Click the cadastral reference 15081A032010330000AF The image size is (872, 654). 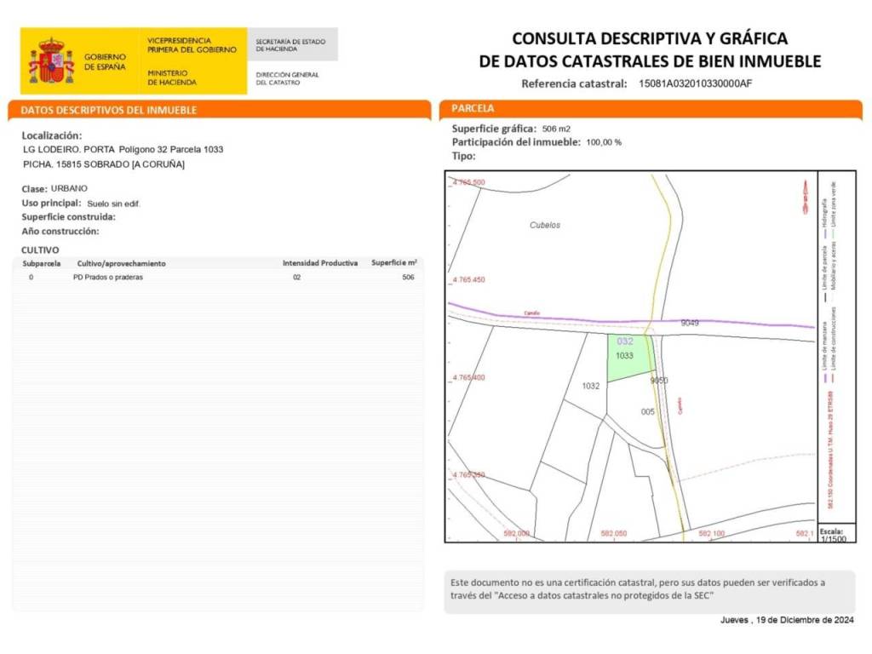click(695, 83)
